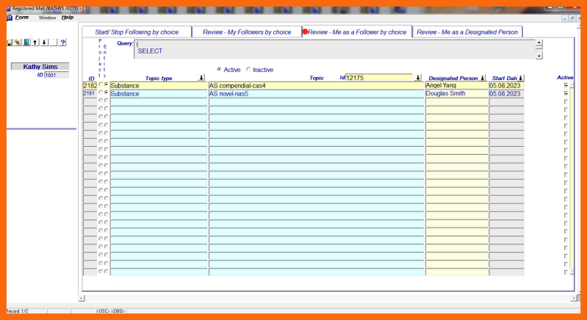Select the Inactive radio button filter
Screen dimensions: 587x320
(x=248, y=70)
